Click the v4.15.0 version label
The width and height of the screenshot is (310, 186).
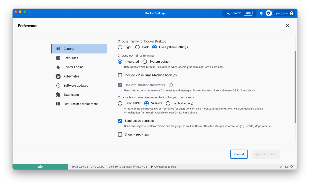click(x=284, y=167)
